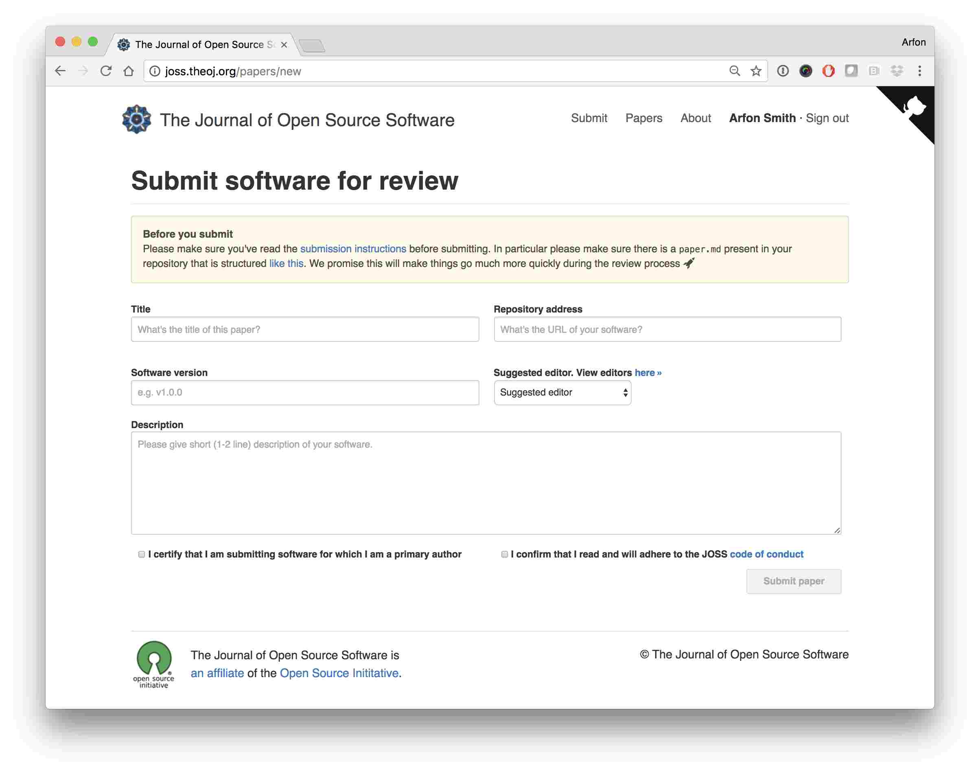Click the zoom magnifier icon in address bar

pos(735,71)
